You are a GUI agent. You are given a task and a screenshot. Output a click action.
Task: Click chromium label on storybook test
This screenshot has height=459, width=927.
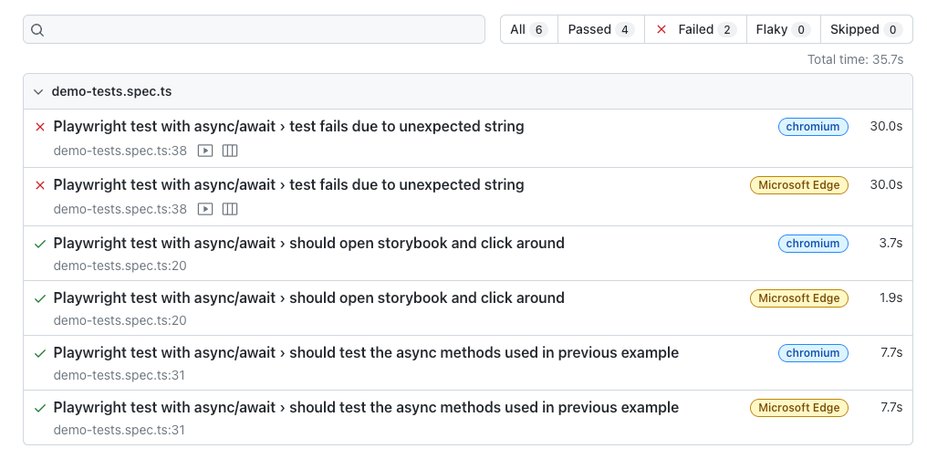813,244
